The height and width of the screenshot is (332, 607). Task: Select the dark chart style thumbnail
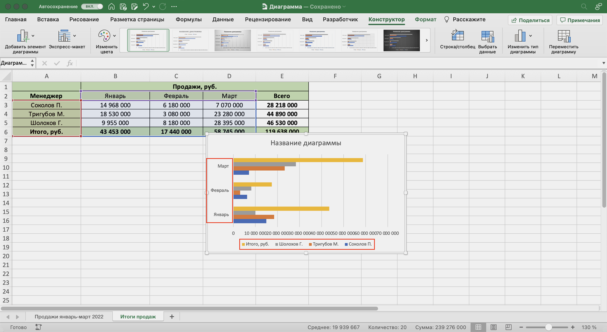click(401, 40)
